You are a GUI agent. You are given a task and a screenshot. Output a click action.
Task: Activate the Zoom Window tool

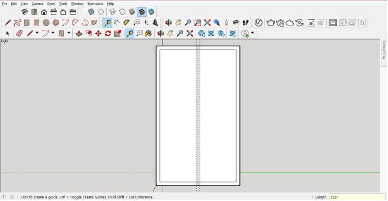tap(198, 23)
